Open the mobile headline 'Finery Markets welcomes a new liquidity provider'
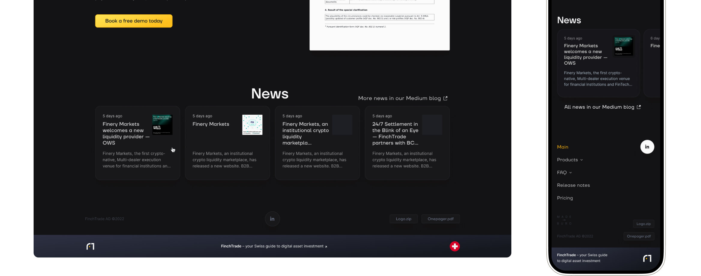This screenshot has height=276, width=701. (585, 54)
